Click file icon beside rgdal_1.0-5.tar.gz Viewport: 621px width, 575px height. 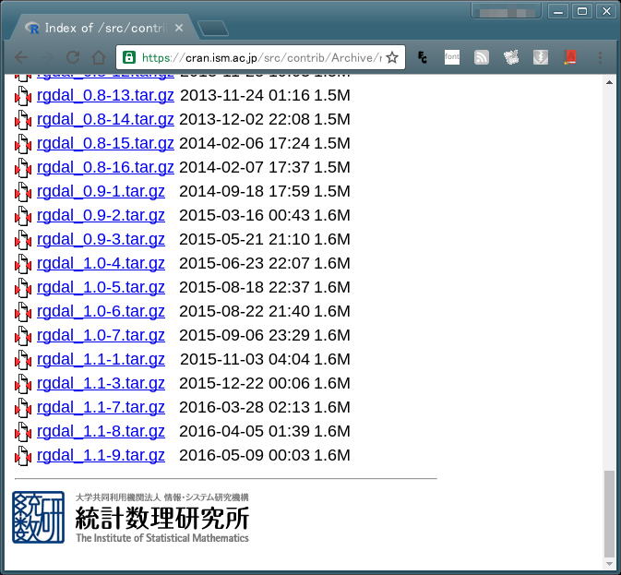coord(23,288)
